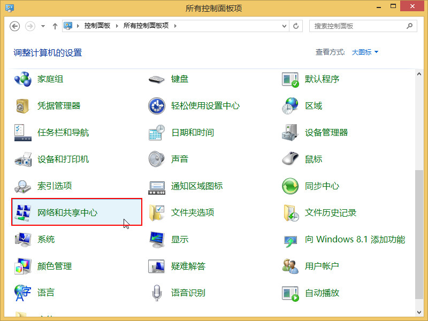Open the 文件夹选项 link
Screen dimensions: 428x321
(193, 212)
